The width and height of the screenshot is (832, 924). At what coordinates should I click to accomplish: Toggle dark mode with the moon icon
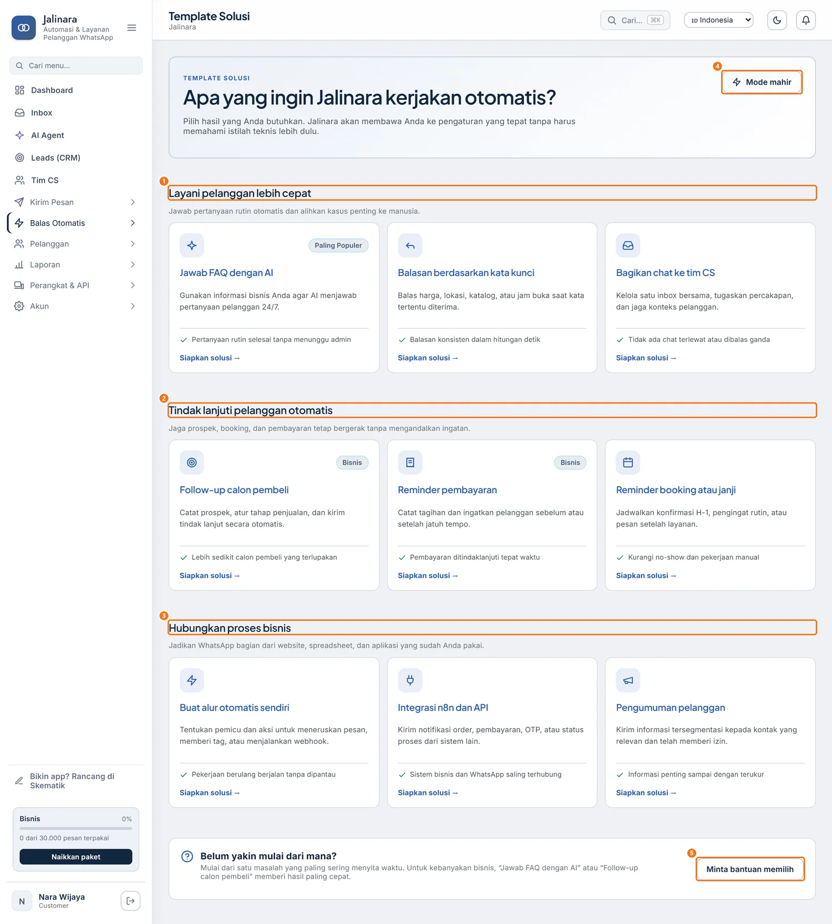coord(777,21)
